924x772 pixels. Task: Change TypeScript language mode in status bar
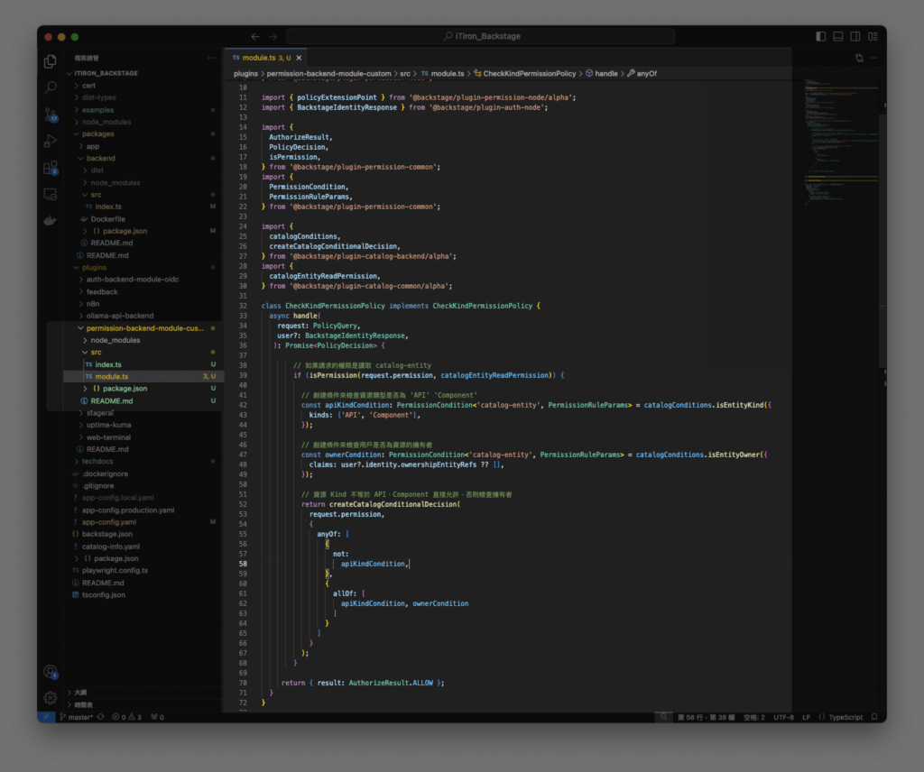[845, 717]
